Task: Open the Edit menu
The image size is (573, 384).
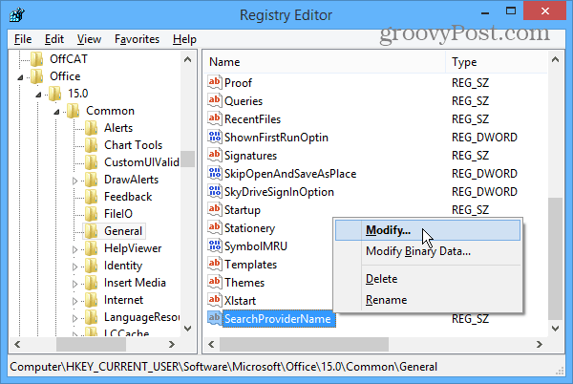Action: [54, 39]
